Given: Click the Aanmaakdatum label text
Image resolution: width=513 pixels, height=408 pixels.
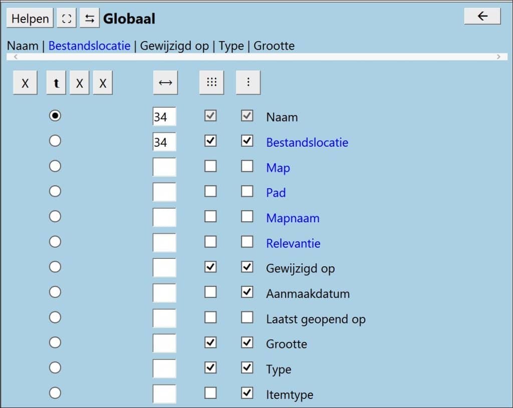Looking at the screenshot, I should pyautogui.click(x=308, y=294).
